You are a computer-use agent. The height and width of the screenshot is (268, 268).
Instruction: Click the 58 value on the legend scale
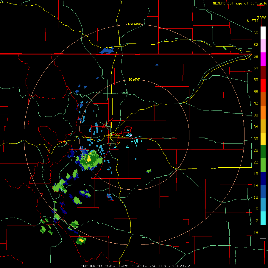coord(256,56)
